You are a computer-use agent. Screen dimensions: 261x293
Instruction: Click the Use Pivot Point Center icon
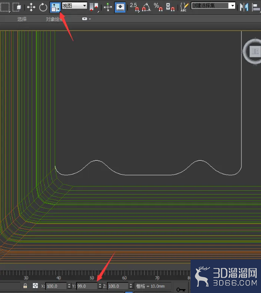pos(94,7)
